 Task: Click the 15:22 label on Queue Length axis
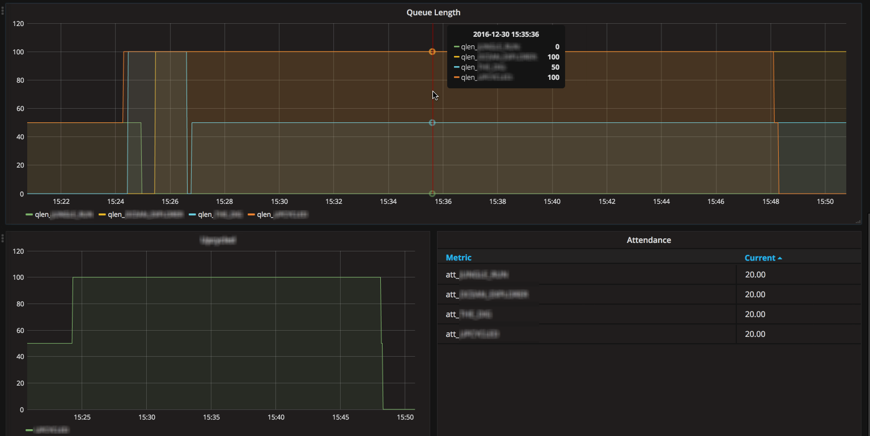(x=61, y=202)
